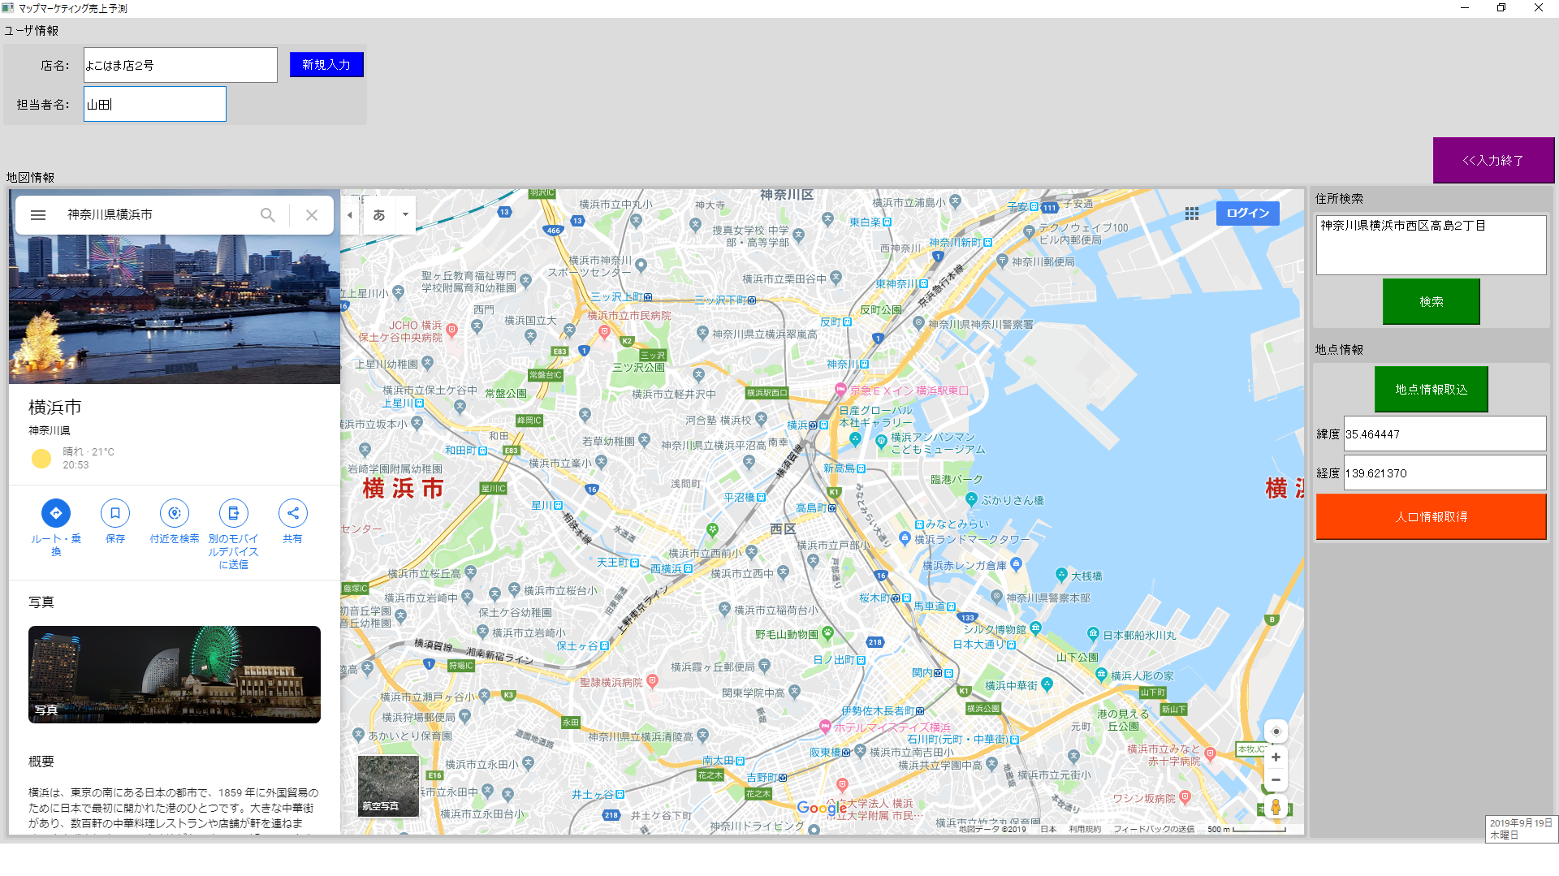
Task: Click the ルート・乗換 directions icon
Action: [56, 513]
